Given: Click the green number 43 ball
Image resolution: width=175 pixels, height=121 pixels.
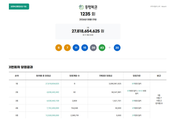Looking at the screenshot, I should [x=102, y=48].
